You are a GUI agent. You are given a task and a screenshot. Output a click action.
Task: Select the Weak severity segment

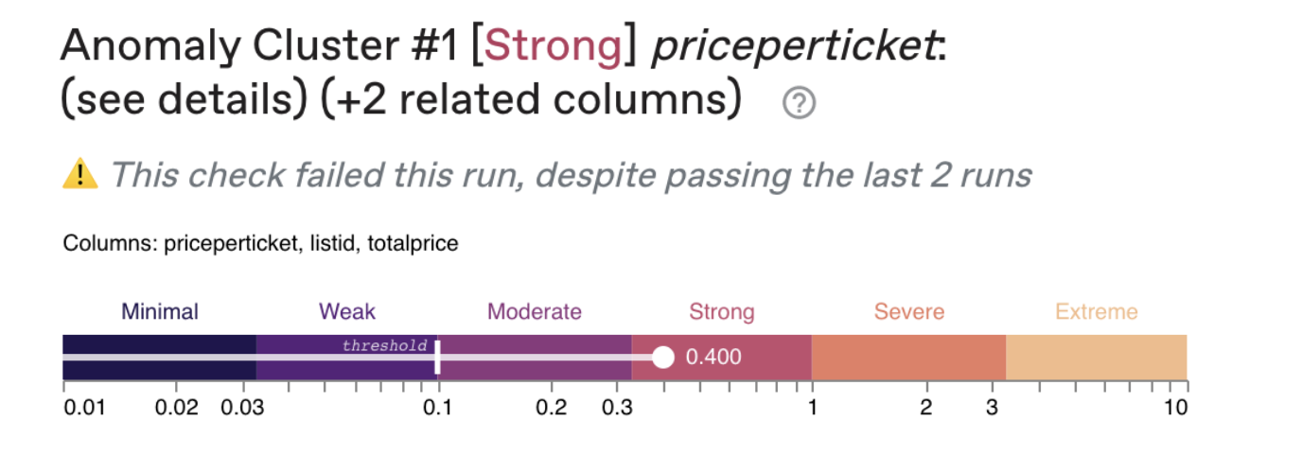coord(347,358)
